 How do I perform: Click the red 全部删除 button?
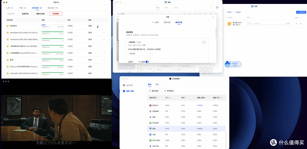coord(56,14)
